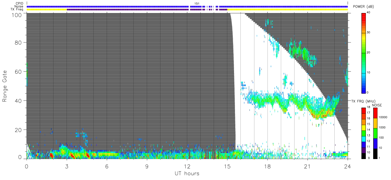
Task: Click the blue Noise strip above the plot
Action: (x=187, y=6)
